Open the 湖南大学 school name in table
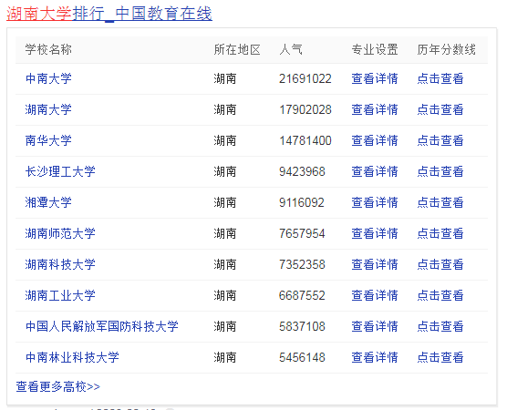This screenshot has width=507, height=410. (x=48, y=109)
